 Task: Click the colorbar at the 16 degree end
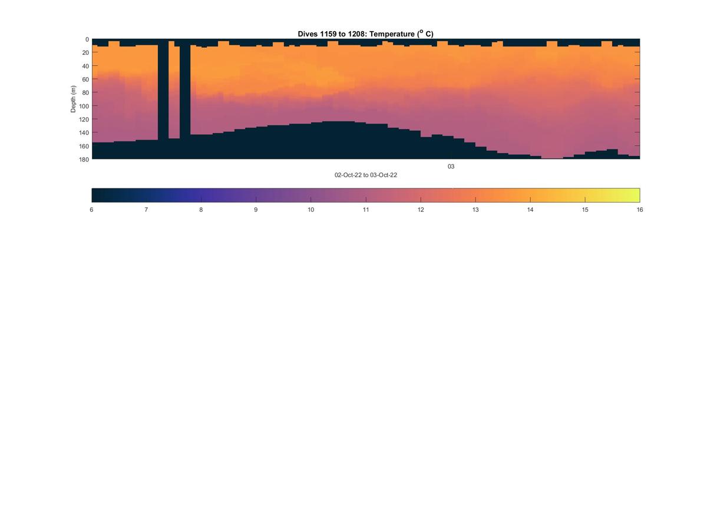(x=637, y=195)
